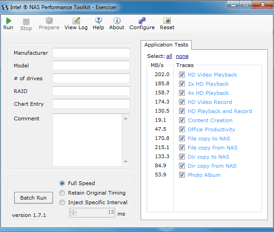Image resolution: width=274 pixels, height=232 pixels.
Task: Toggle HD Playback and Record checkbox
Action: pyautogui.click(x=182, y=111)
